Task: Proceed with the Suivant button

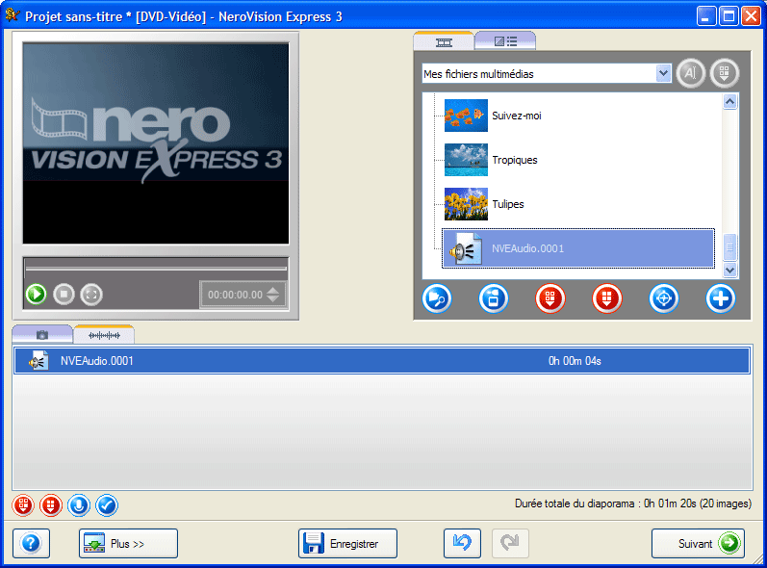Action: pos(698,543)
